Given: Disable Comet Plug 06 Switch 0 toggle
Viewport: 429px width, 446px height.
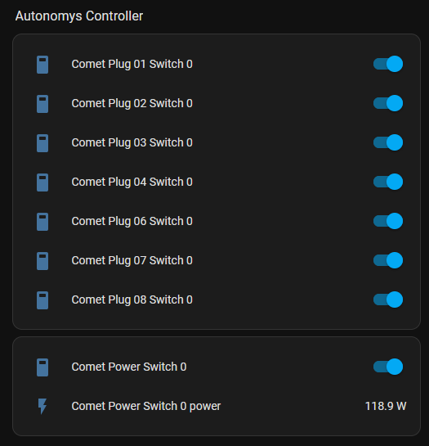Looking at the screenshot, I should pyautogui.click(x=388, y=221).
